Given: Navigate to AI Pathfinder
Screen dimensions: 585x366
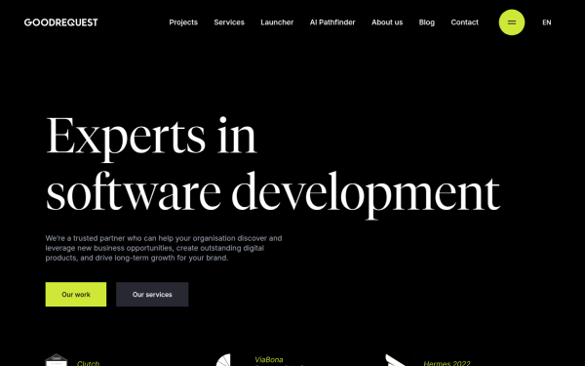Looking at the screenshot, I should tap(332, 22).
